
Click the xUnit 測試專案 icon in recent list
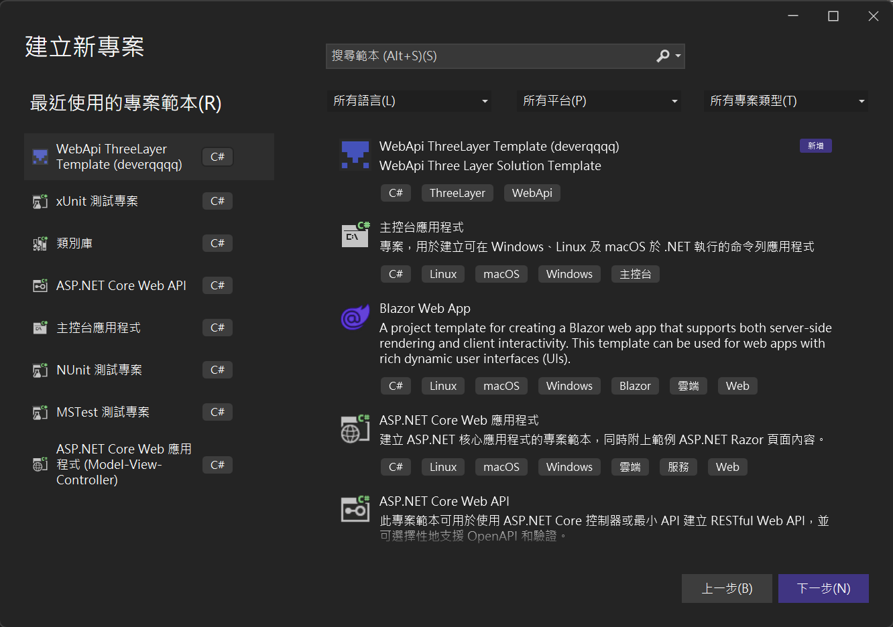(x=40, y=201)
